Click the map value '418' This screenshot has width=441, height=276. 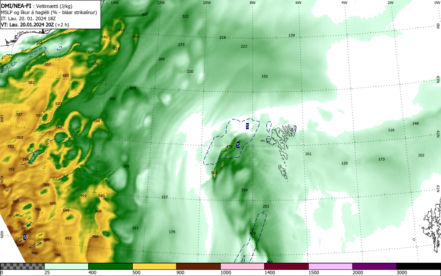point(253,233)
